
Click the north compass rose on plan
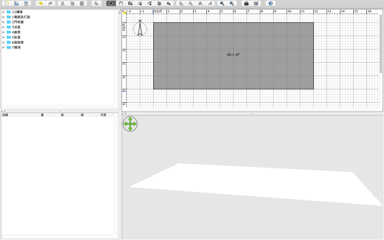click(x=140, y=28)
